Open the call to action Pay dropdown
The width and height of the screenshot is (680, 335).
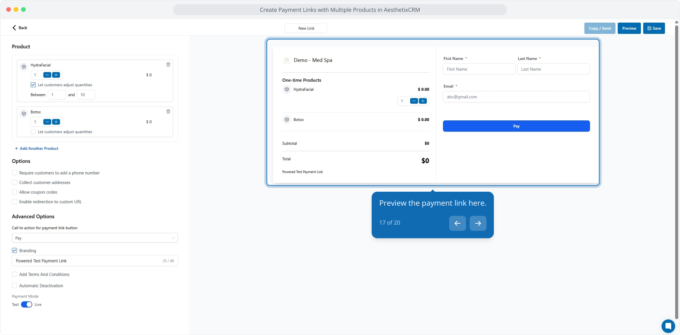click(95, 238)
